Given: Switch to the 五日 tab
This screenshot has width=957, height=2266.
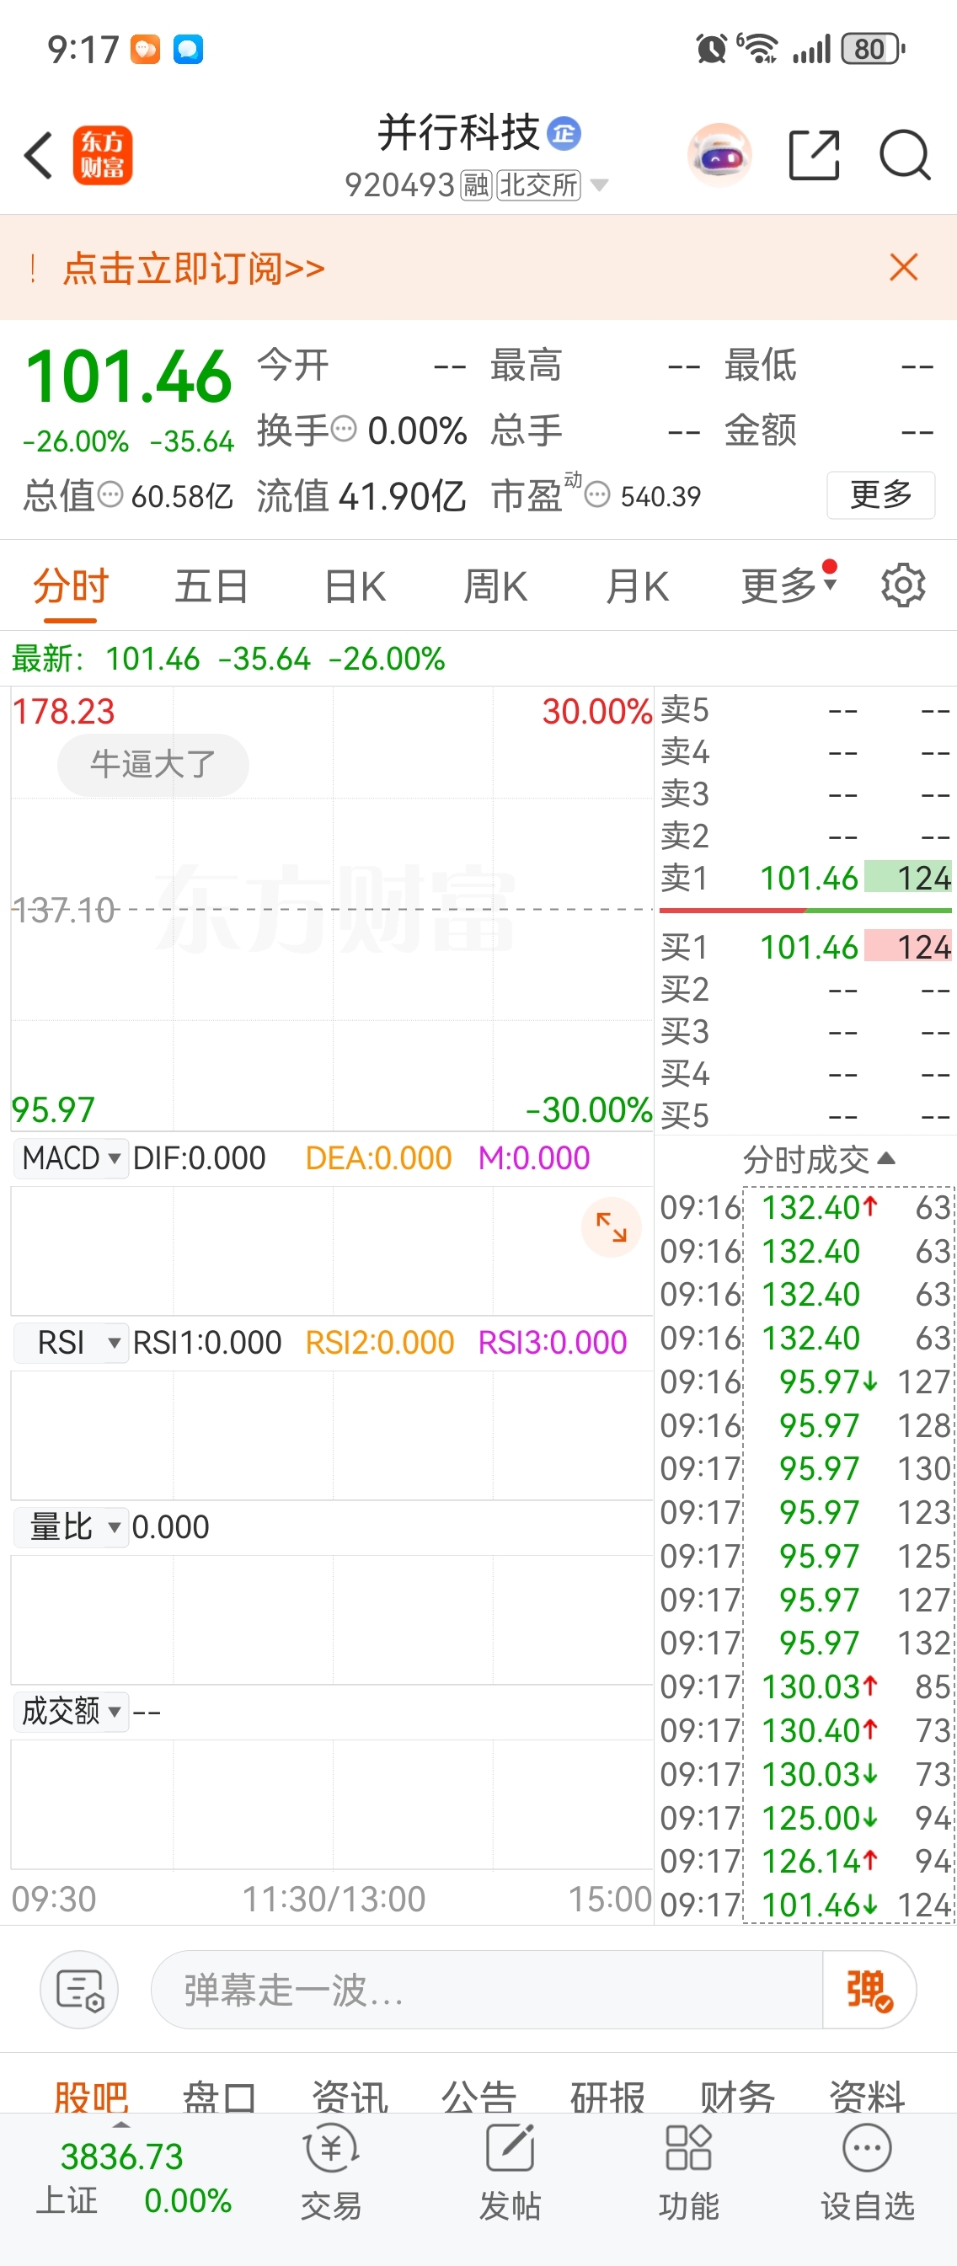Looking at the screenshot, I should coord(211,585).
